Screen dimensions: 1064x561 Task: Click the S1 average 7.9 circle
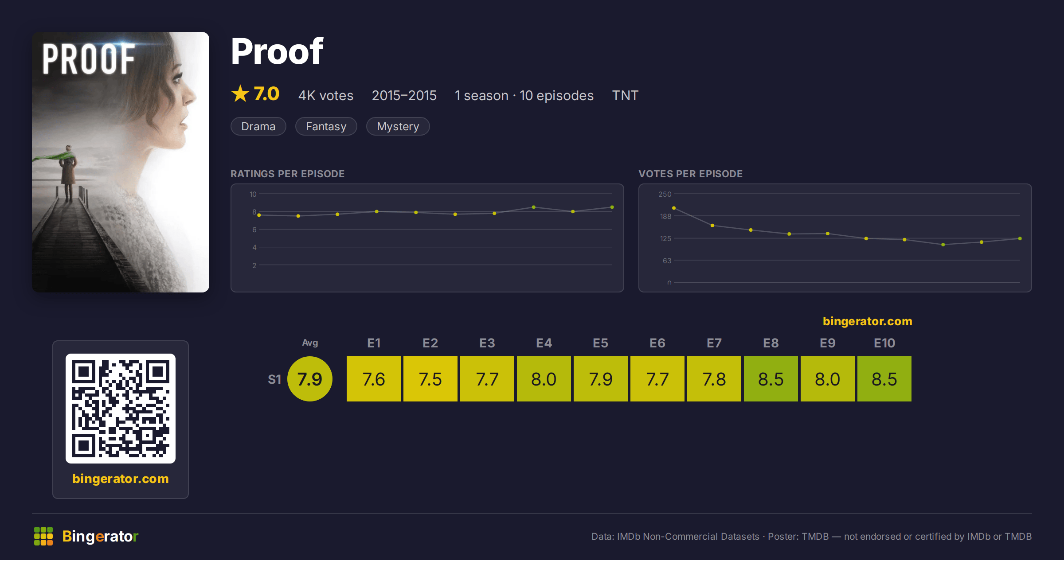[x=310, y=379]
